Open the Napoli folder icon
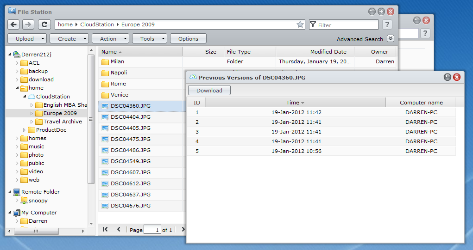The width and height of the screenshot is (473, 250). click(x=105, y=73)
